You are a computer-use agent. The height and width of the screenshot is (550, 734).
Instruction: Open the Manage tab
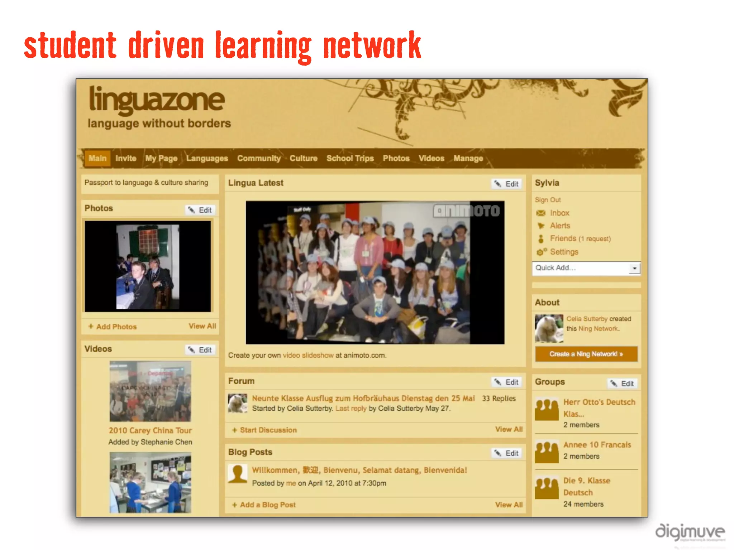pyautogui.click(x=468, y=158)
